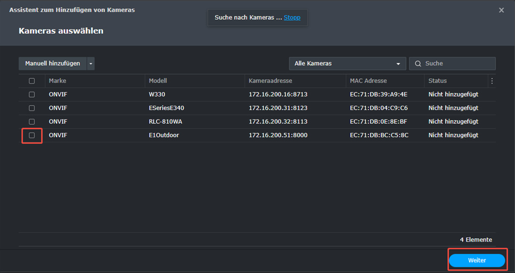The image size is (515, 273).
Task: Click address 172.16.200.31:8123
Action: pos(278,108)
